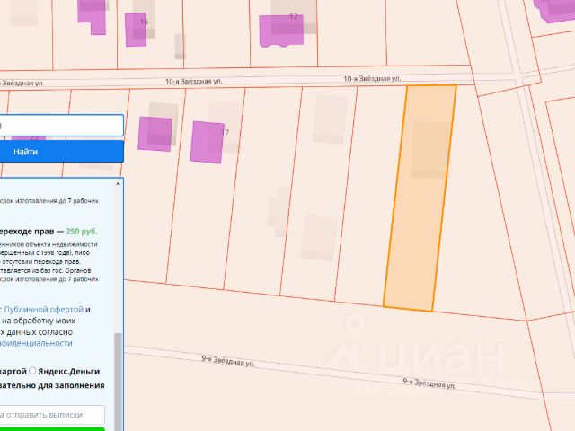Click the middle '10-я Звёздная ул.' street label
This screenshot has height=431, width=575.
[x=194, y=82]
